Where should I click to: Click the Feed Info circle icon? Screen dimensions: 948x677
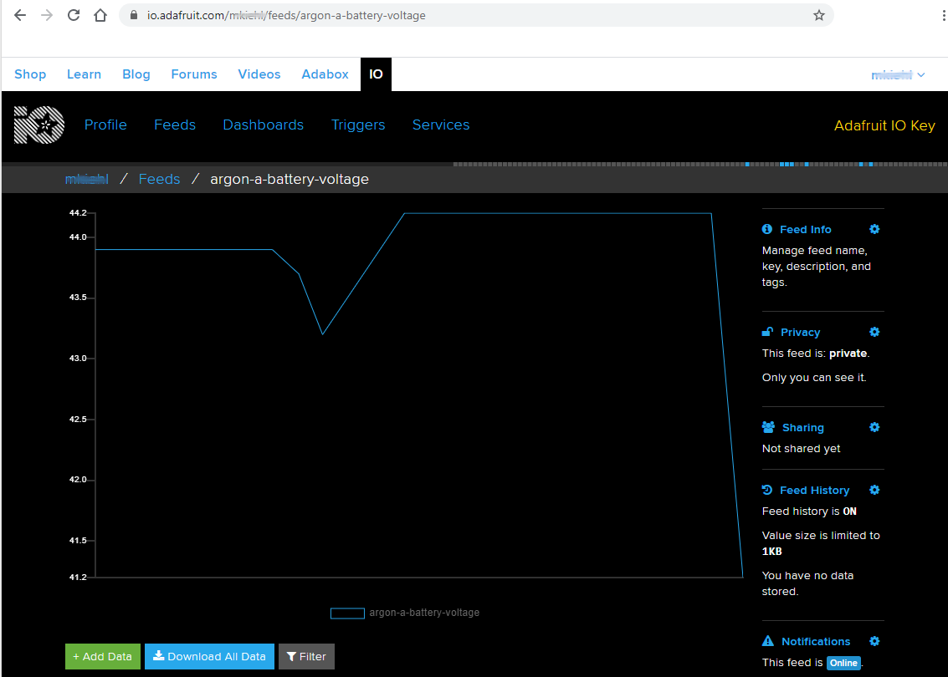coord(767,229)
